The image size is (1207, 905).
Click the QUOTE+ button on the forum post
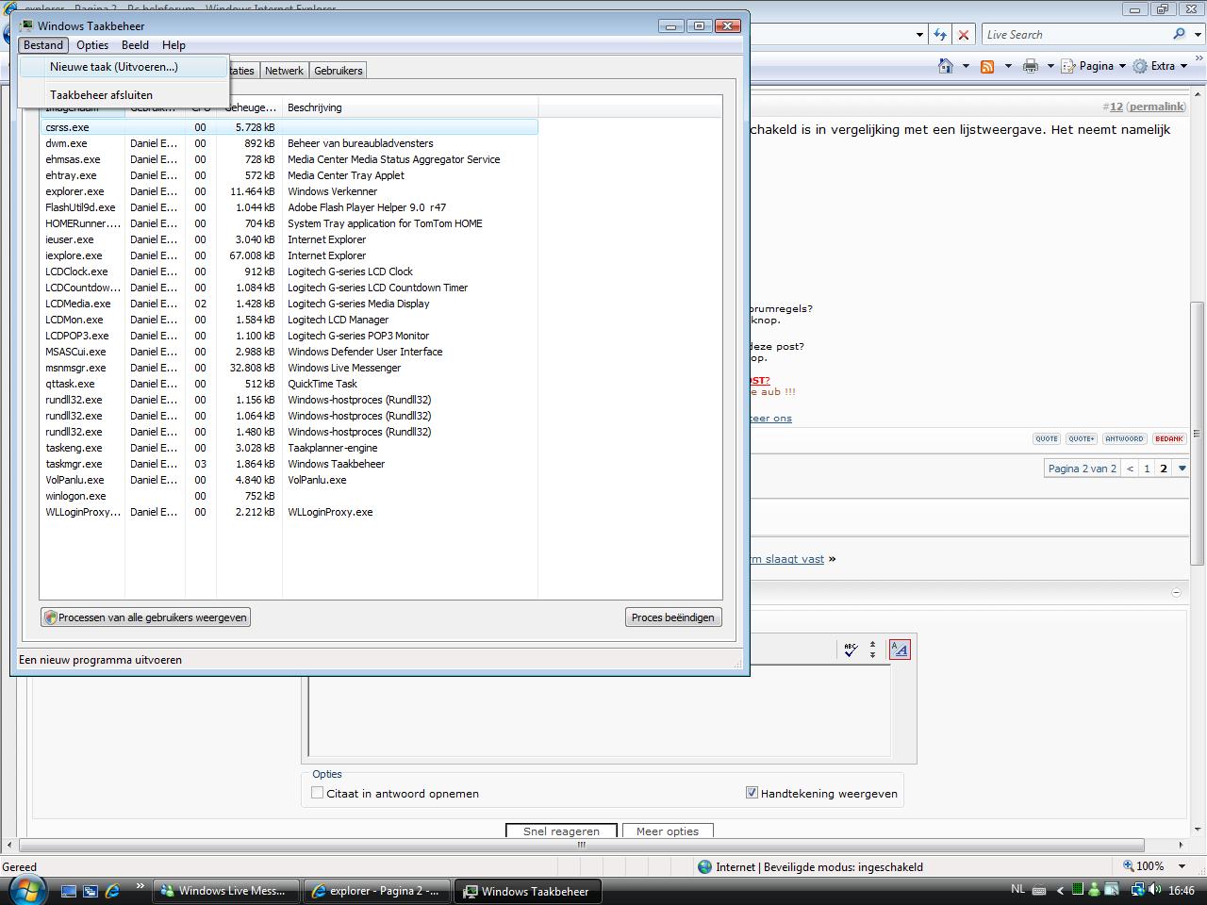(x=1082, y=438)
